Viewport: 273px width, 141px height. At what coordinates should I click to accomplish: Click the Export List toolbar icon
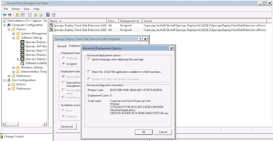(x=41, y=15)
